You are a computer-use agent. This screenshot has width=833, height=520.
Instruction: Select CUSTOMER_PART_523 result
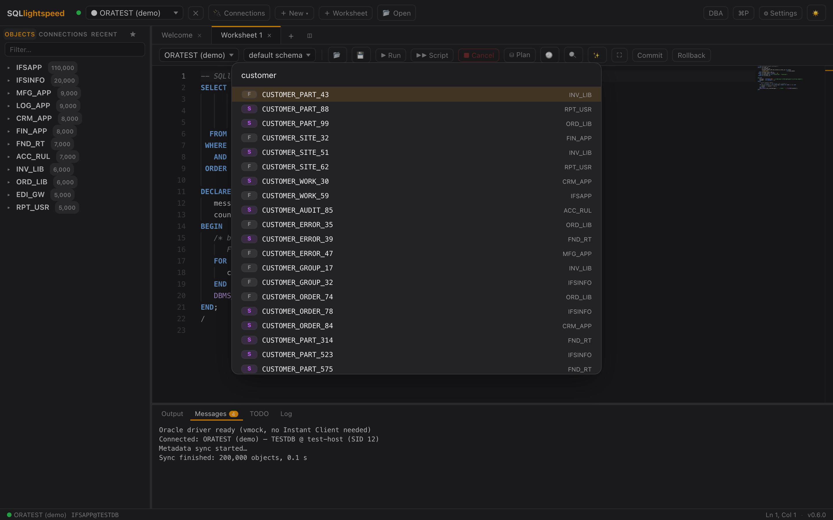(x=416, y=354)
